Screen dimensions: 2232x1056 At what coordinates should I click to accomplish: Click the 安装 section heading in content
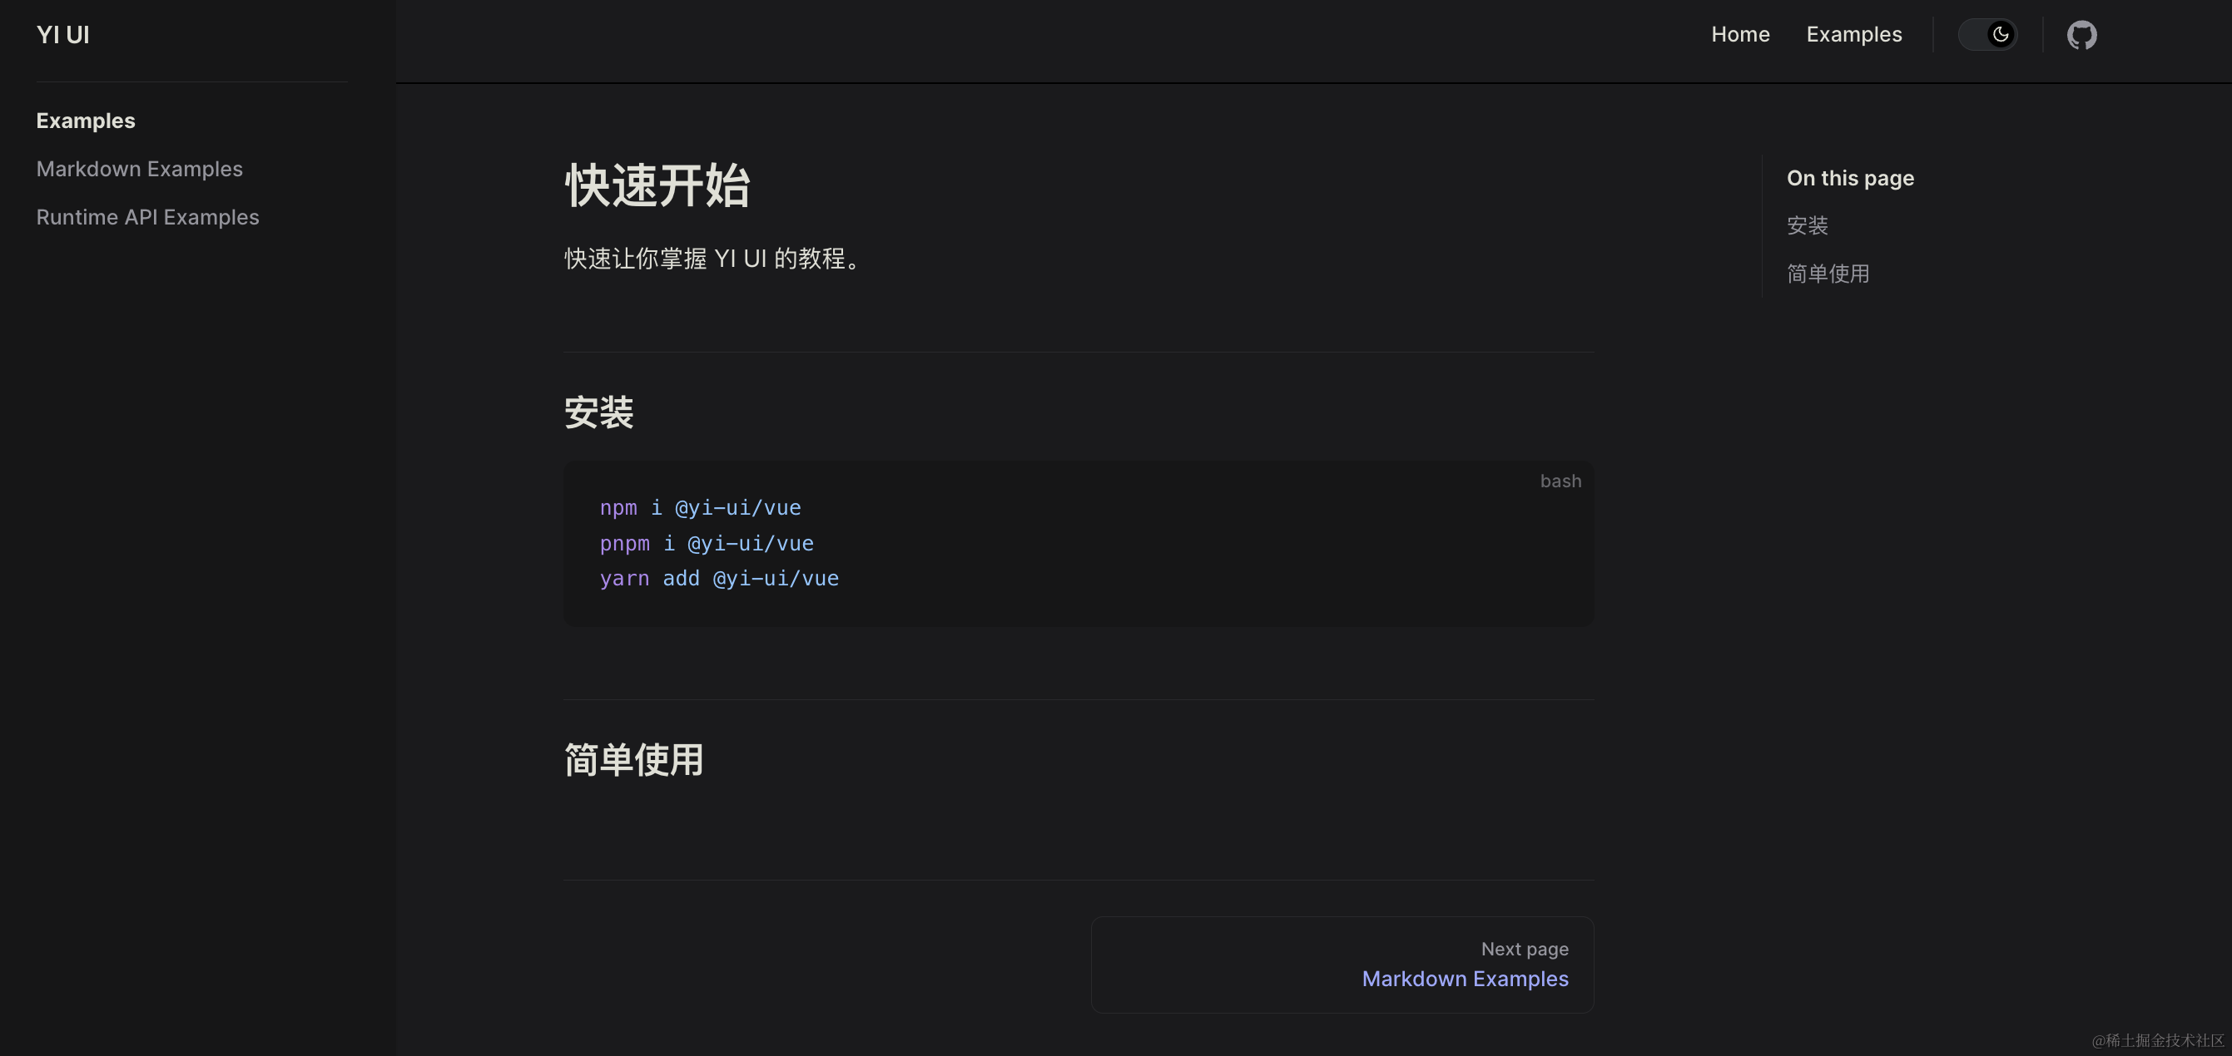pyautogui.click(x=598, y=413)
